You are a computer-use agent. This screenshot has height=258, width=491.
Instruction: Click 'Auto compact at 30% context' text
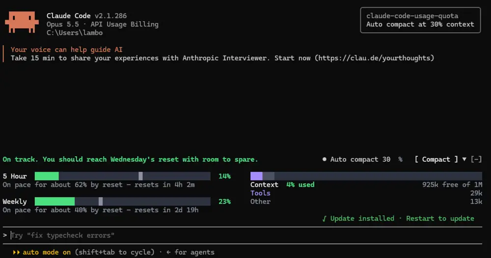[x=420, y=25]
